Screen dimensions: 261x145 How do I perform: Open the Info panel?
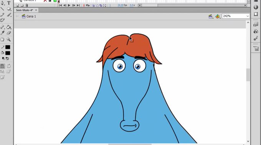[x=256, y=7]
